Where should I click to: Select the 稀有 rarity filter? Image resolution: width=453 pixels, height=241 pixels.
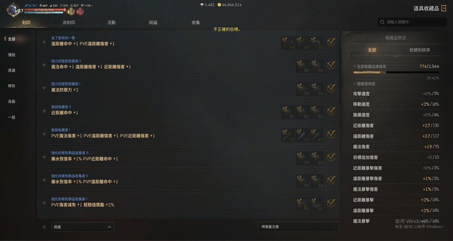[12, 86]
